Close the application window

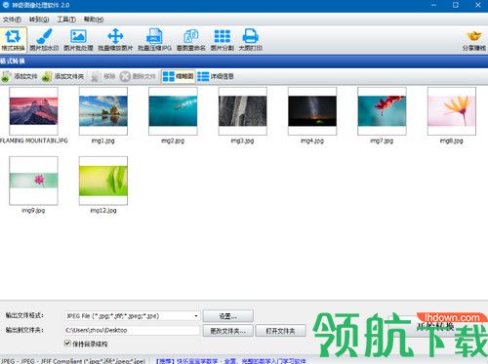pos(478,5)
